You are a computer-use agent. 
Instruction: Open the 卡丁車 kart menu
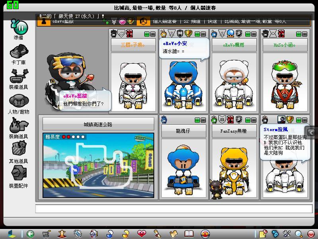point(19,54)
